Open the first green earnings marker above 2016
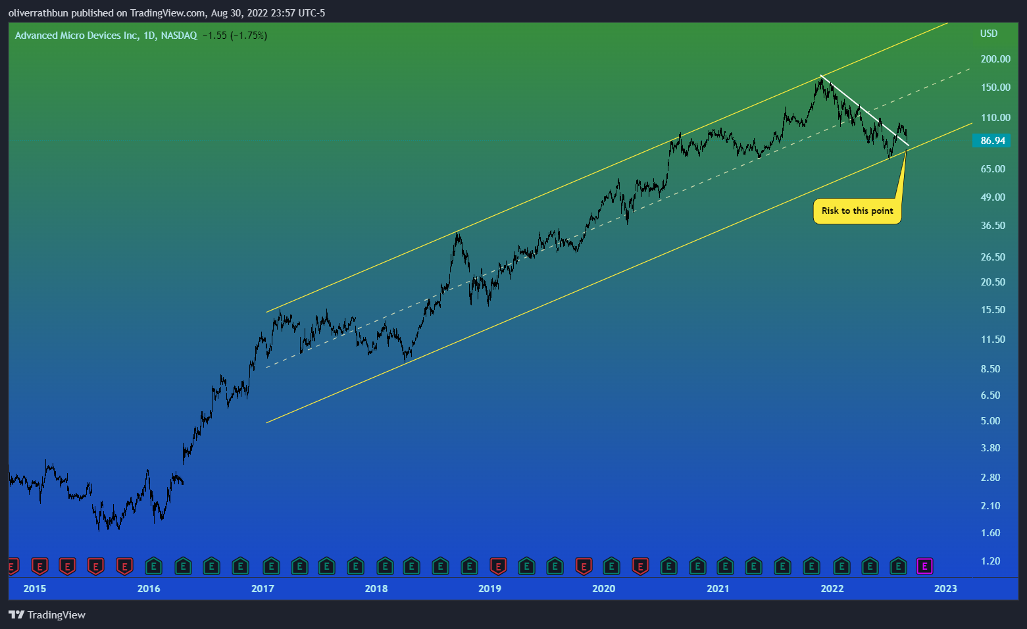1027x629 pixels. [153, 566]
